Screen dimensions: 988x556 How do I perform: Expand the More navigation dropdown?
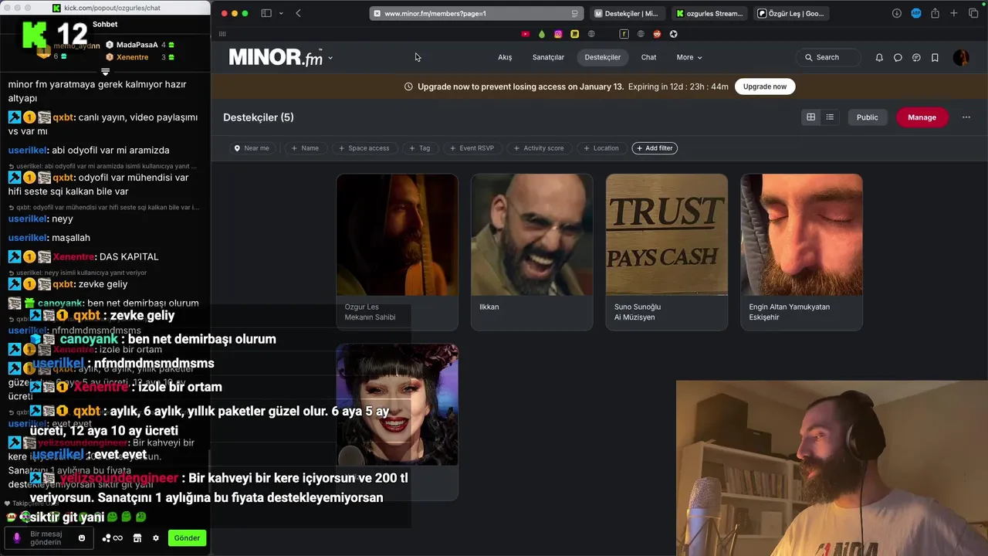[x=689, y=57]
